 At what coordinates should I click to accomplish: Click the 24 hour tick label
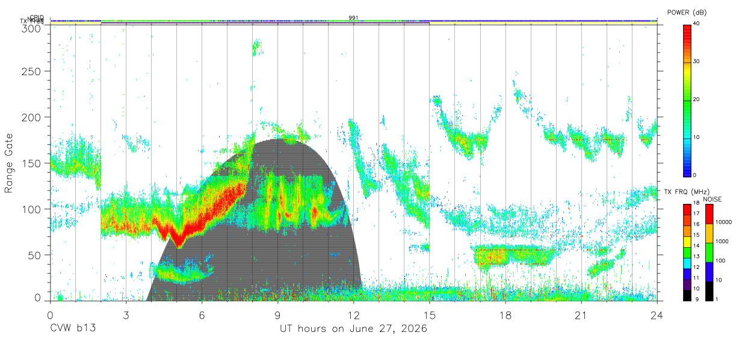pyautogui.click(x=657, y=315)
